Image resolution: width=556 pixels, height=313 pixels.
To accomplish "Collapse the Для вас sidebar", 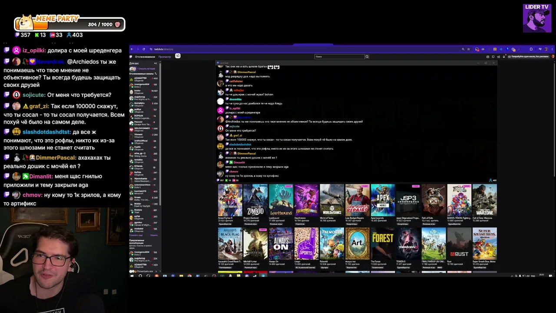I will click(x=156, y=63).
